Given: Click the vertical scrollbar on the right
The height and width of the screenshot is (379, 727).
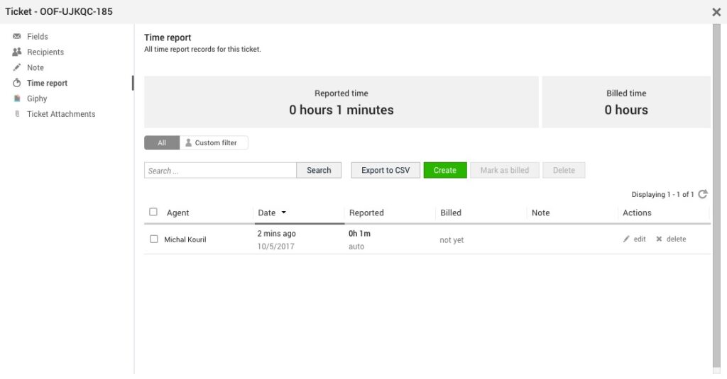Looking at the screenshot, I should point(716,198).
